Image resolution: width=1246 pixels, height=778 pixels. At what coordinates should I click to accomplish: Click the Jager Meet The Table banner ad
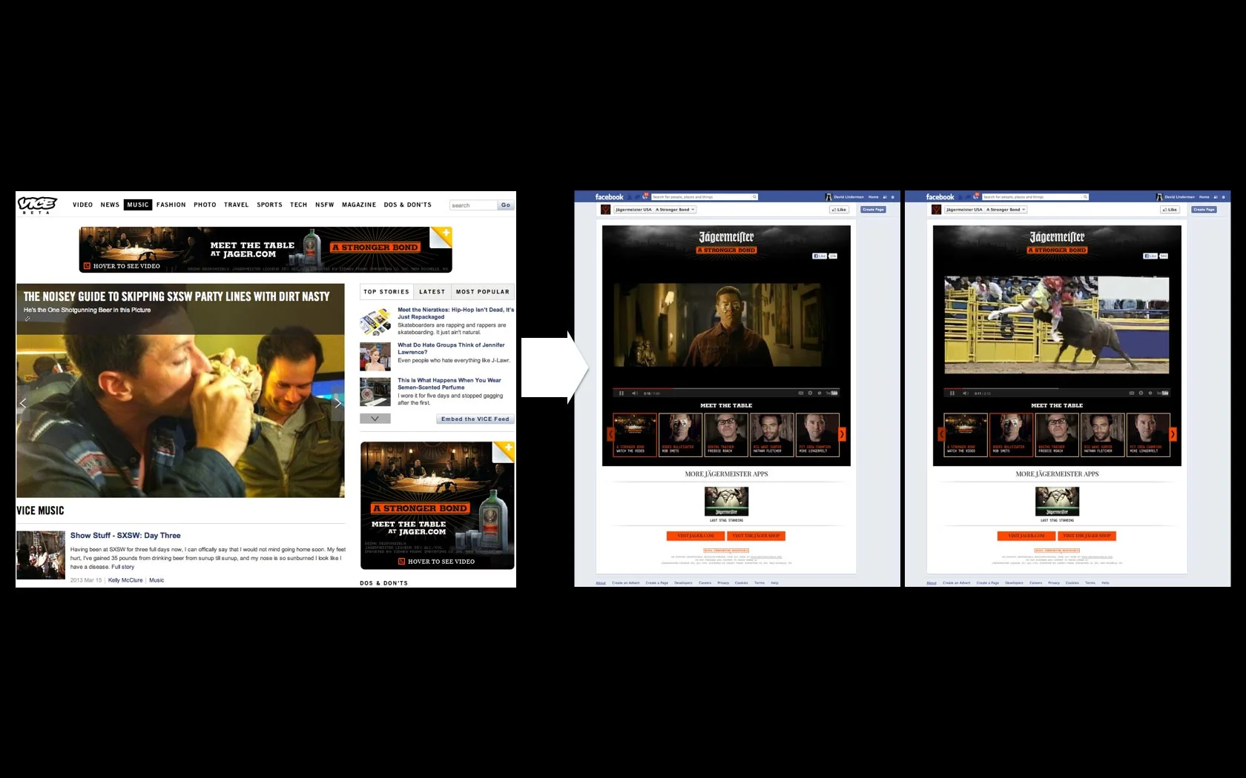pos(266,250)
